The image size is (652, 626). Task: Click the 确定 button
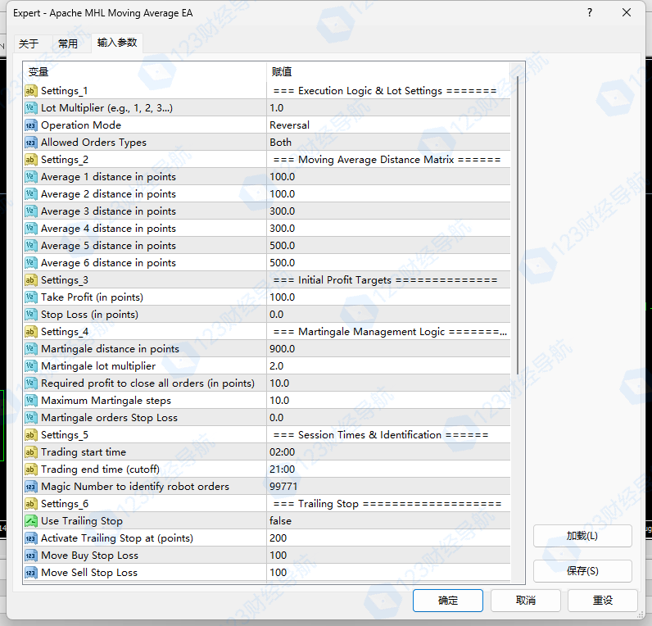click(448, 601)
